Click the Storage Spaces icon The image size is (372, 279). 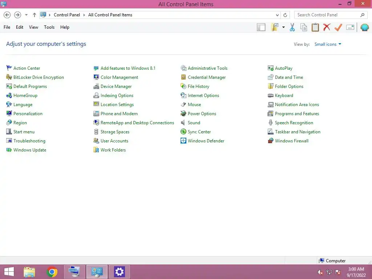[96, 132]
